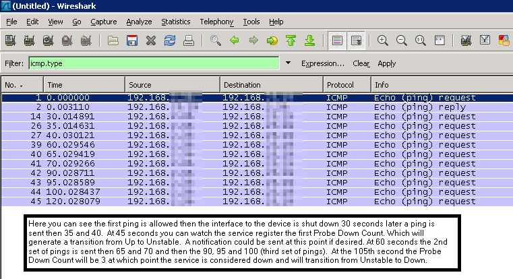Sort by the Time column header

[x=84, y=85]
